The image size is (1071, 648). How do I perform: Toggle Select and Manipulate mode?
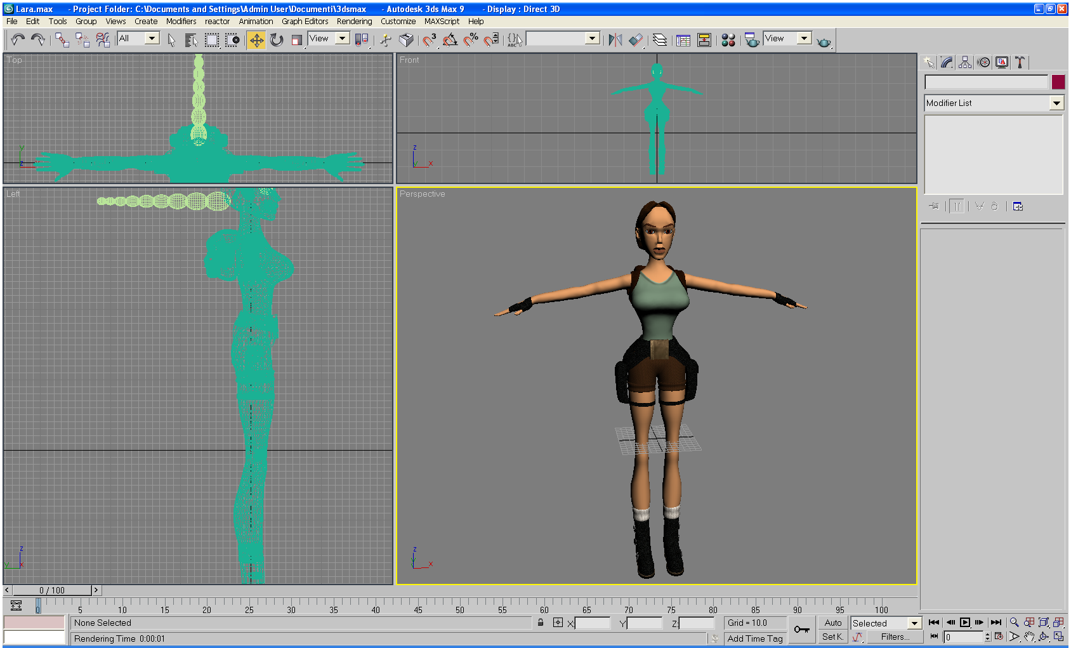386,40
